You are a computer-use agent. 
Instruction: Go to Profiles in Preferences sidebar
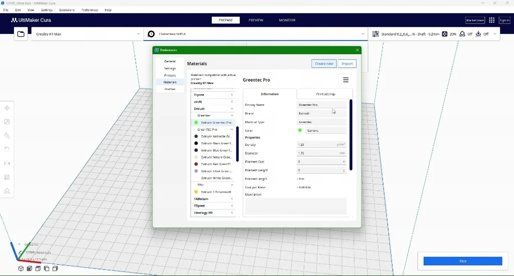coord(170,89)
